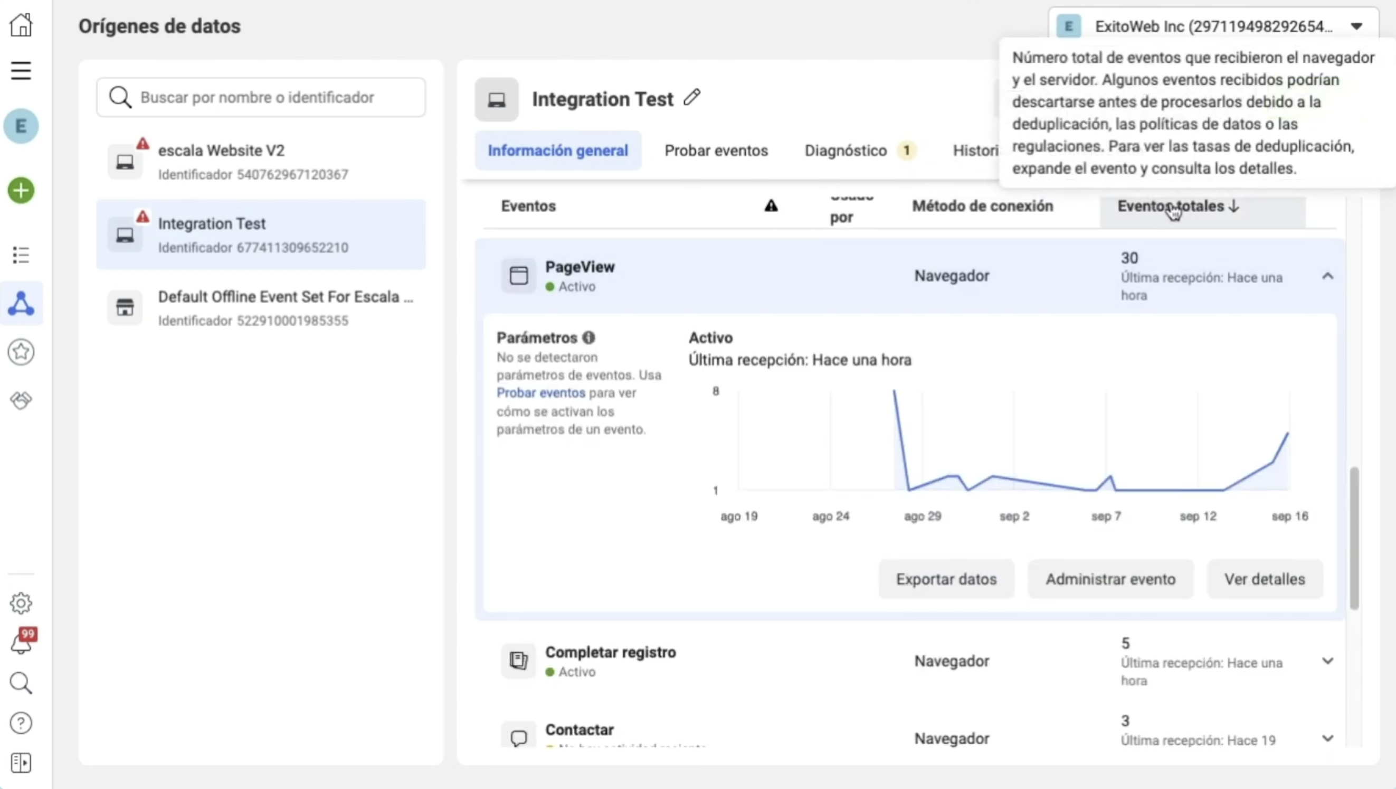Click Exportar datos button

point(946,579)
